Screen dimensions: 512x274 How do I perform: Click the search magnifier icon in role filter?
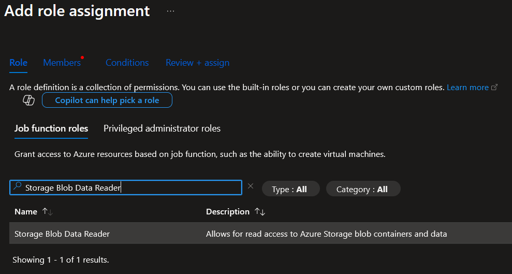click(x=17, y=186)
